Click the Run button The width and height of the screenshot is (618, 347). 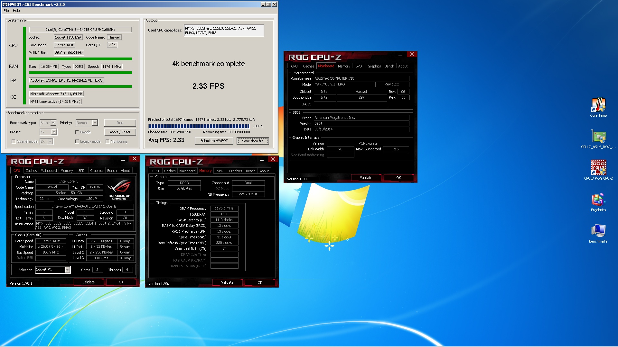tap(120, 123)
